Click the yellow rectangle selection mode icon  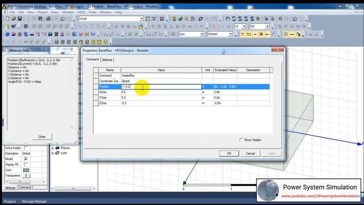click(x=249, y=34)
